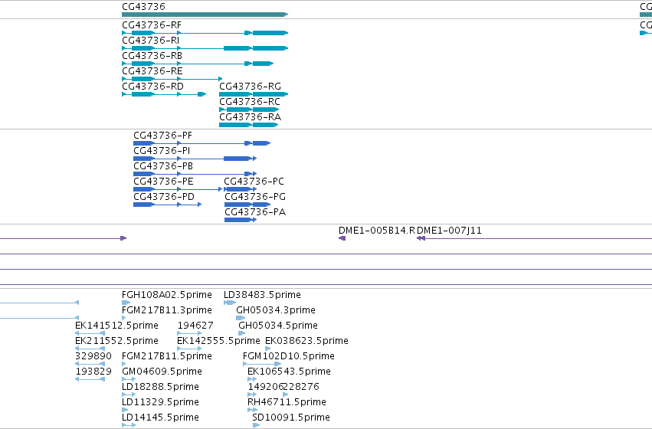Image resolution: width=652 pixels, height=429 pixels.
Task: Select EST LD18288.5prime
Action: [129, 395]
